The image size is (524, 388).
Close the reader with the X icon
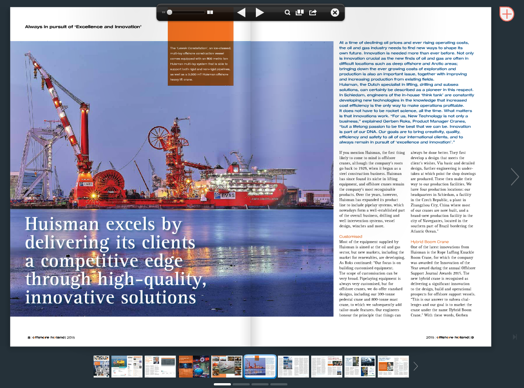click(335, 13)
